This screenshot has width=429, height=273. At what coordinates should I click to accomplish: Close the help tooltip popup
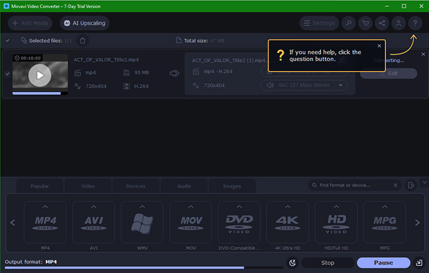click(379, 46)
